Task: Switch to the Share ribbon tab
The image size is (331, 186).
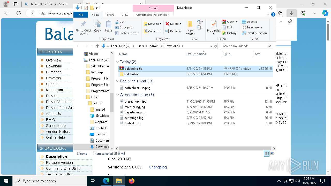Action: [110, 15]
